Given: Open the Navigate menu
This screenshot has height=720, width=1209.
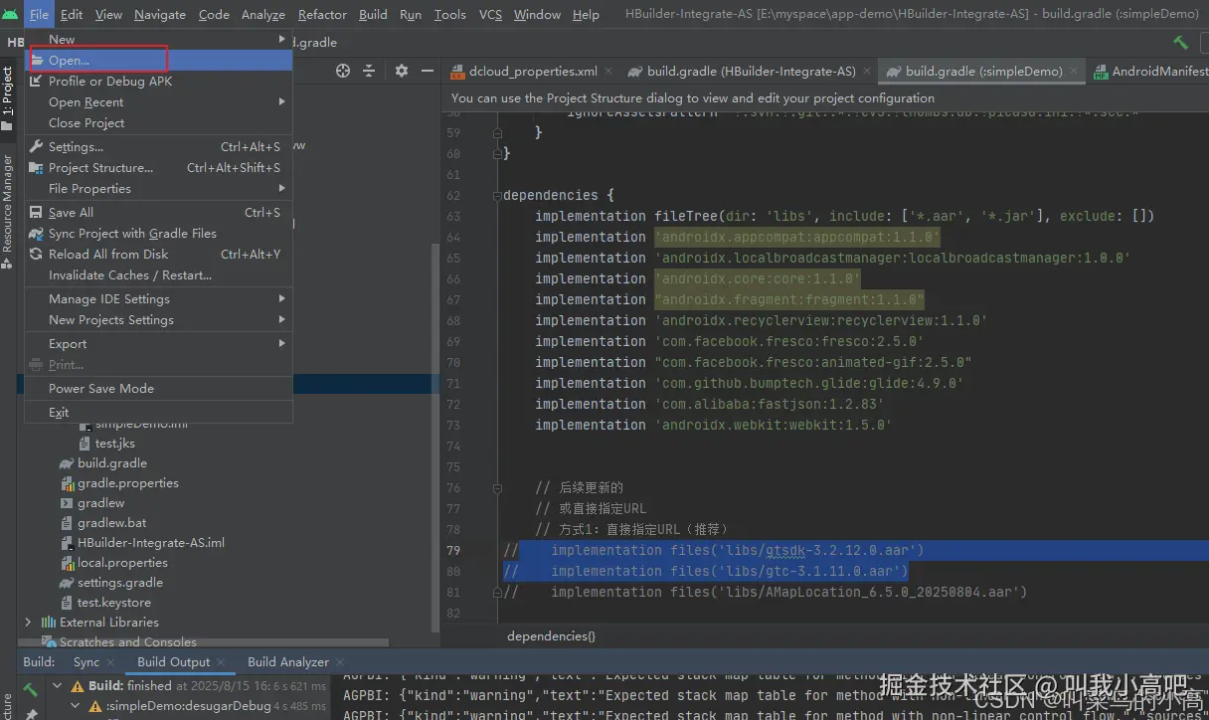Looking at the screenshot, I should click(x=159, y=14).
